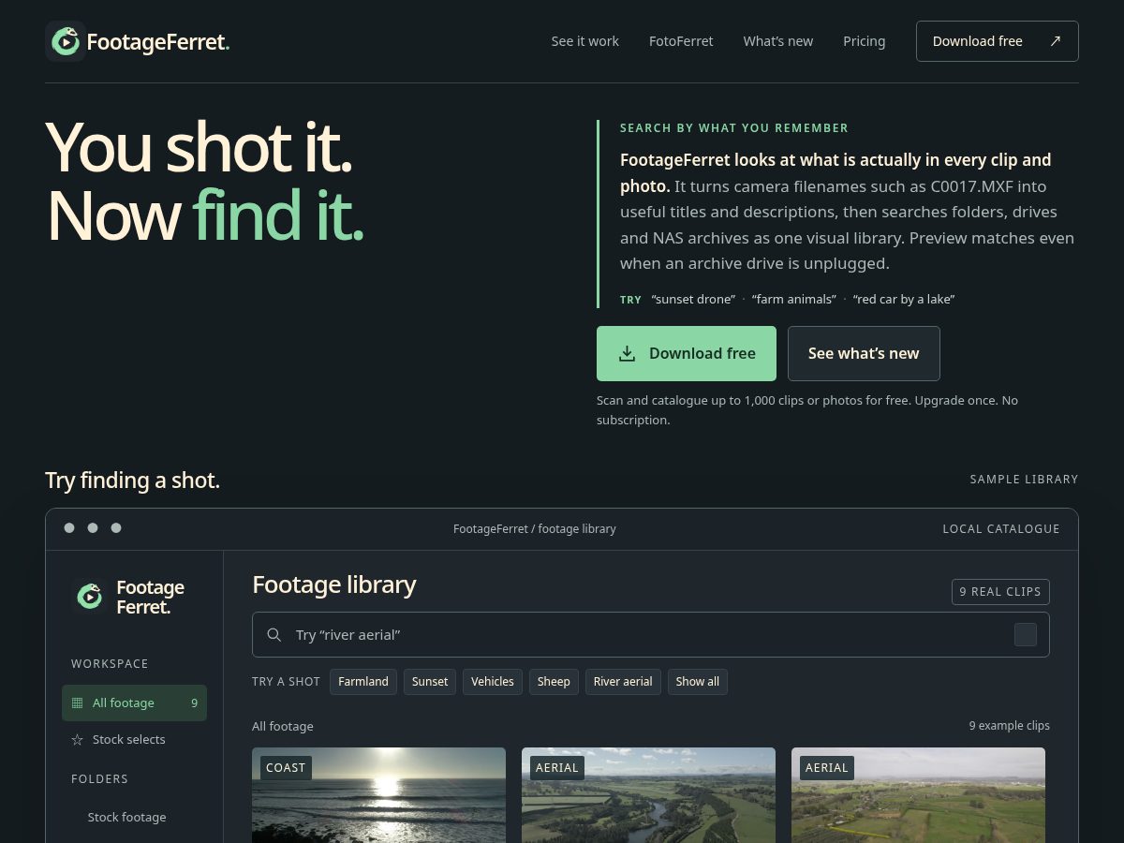Open See it work nav link

[x=585, y=41]
